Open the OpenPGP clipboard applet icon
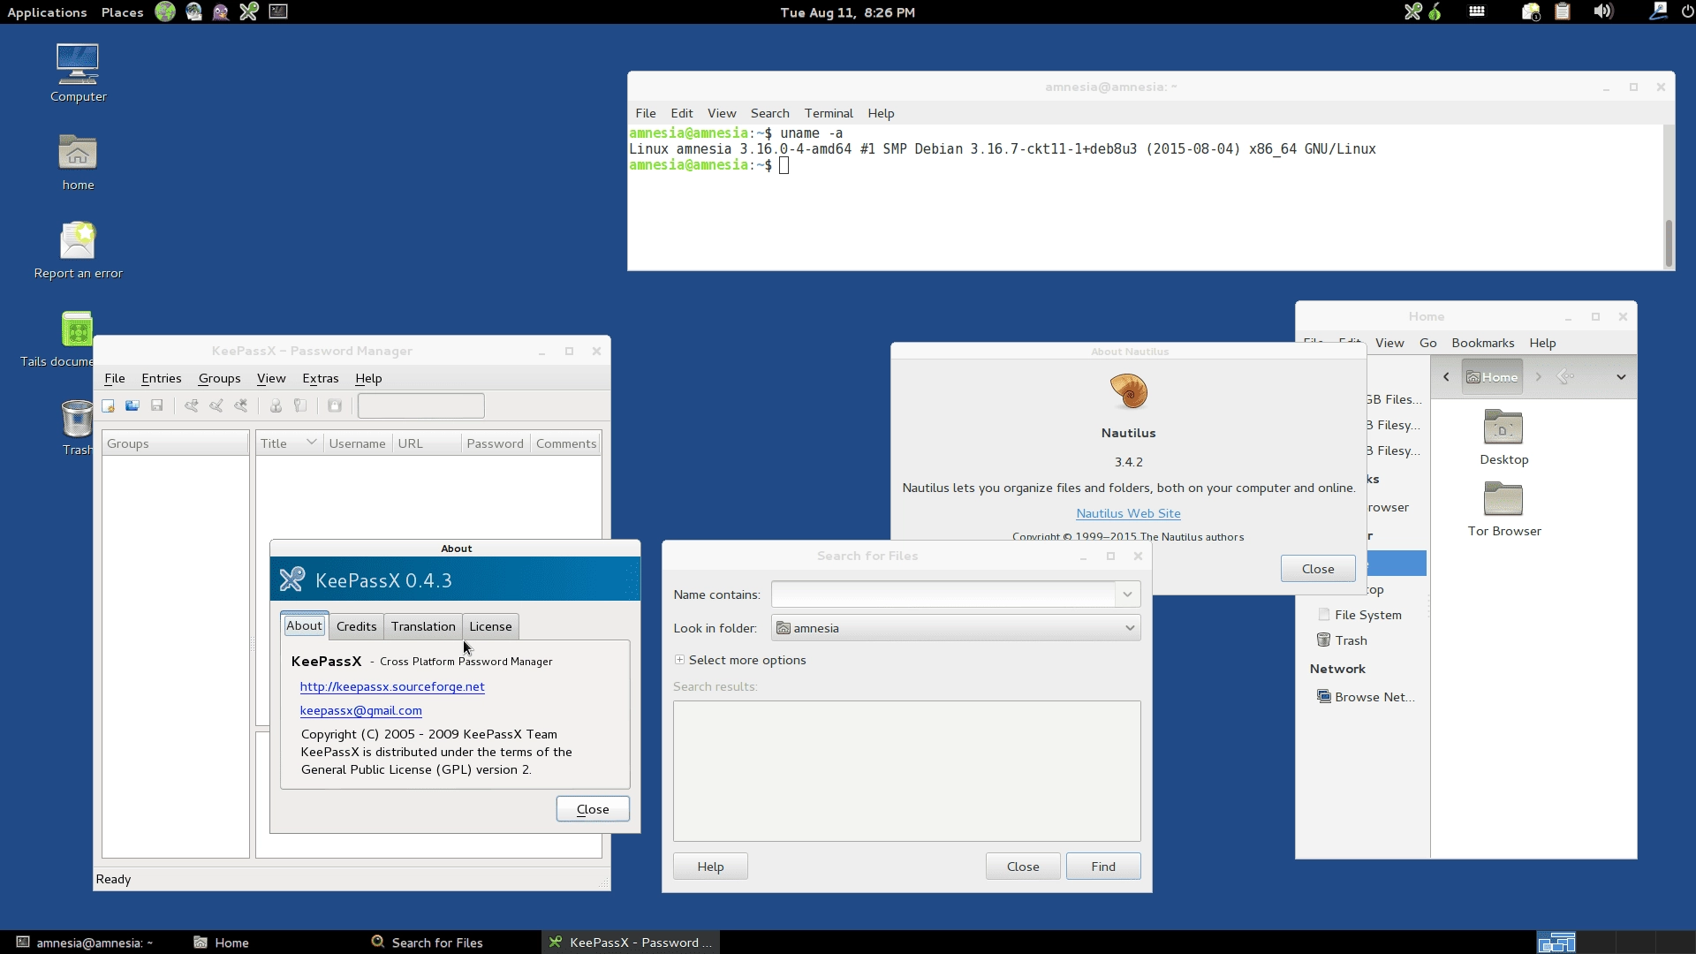 tap(1563, 11)
